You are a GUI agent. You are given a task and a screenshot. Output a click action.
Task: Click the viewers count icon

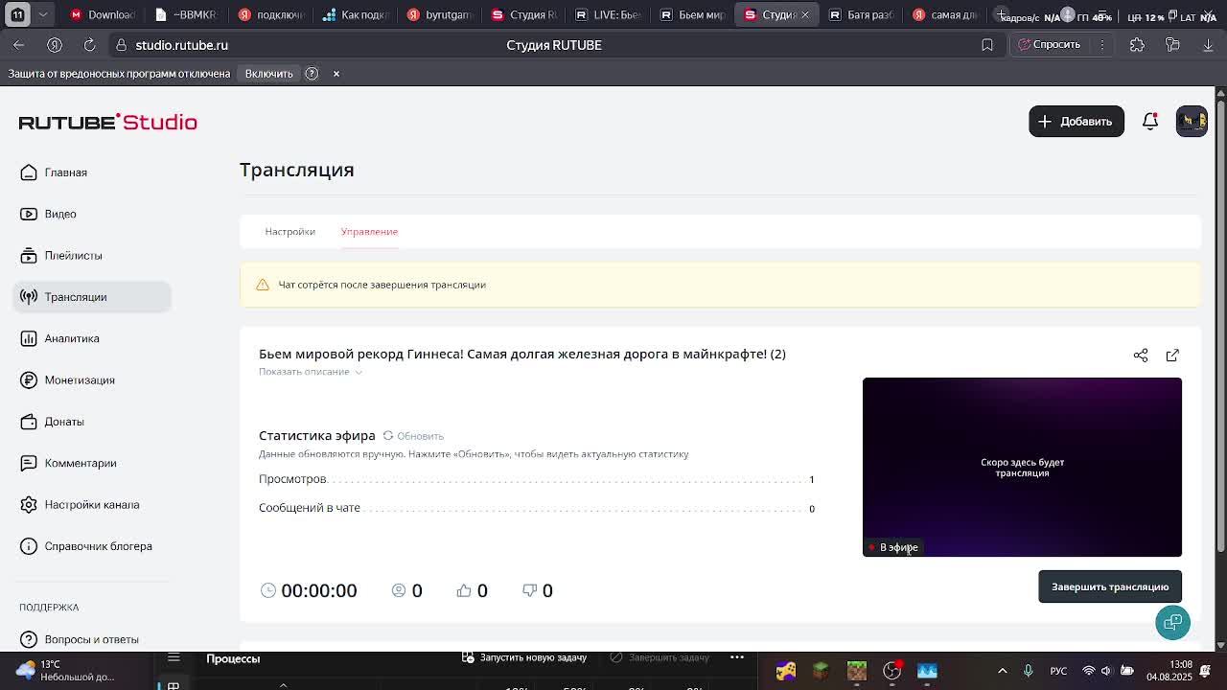[399, 590]
